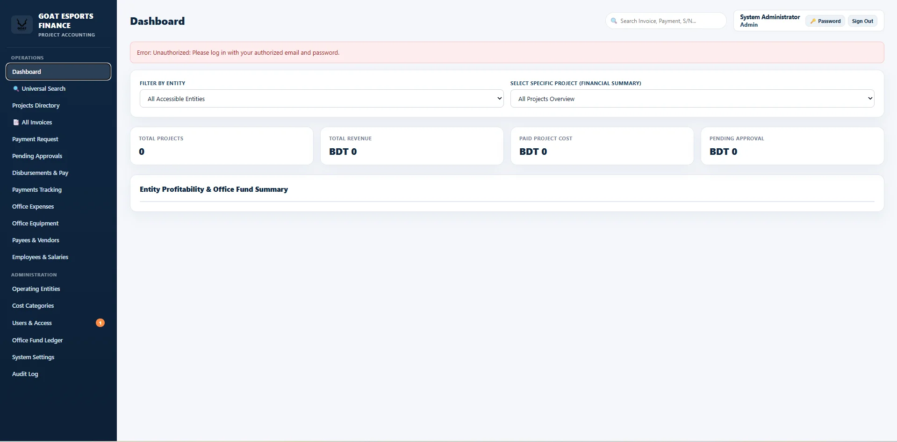
Task: Open Disbursements & Pay
Action: click(x=58, y=173)
